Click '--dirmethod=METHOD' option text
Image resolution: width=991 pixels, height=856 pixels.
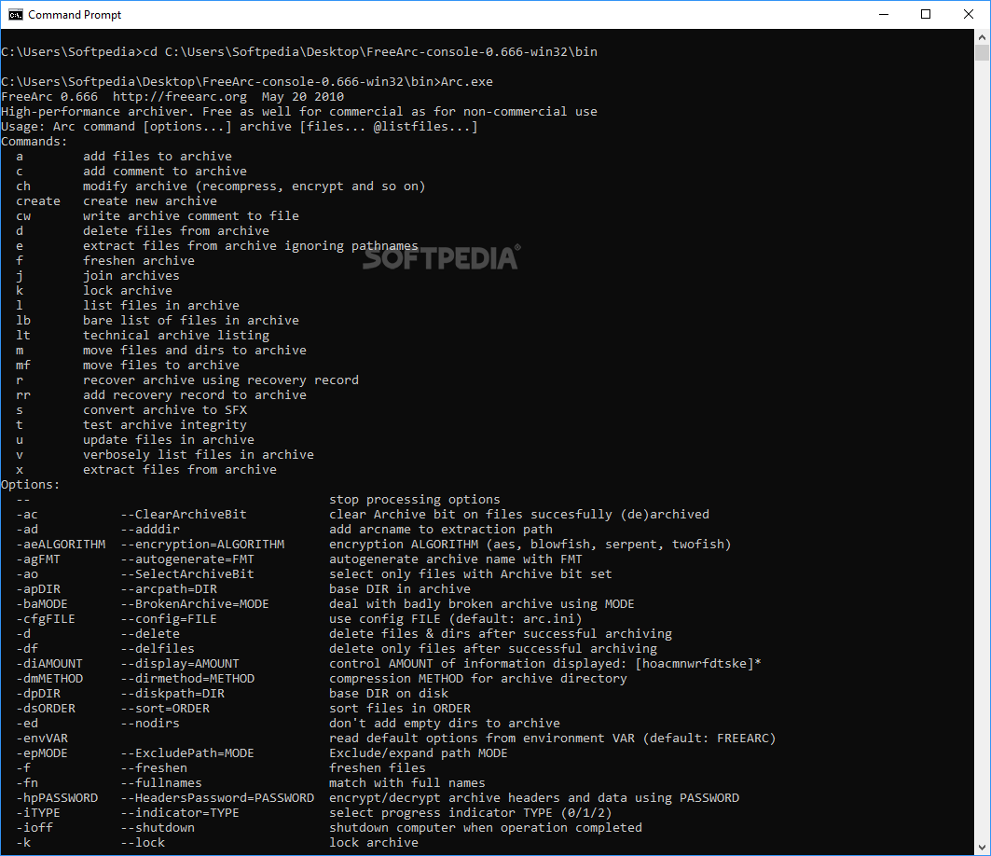[x=187, y=678]
